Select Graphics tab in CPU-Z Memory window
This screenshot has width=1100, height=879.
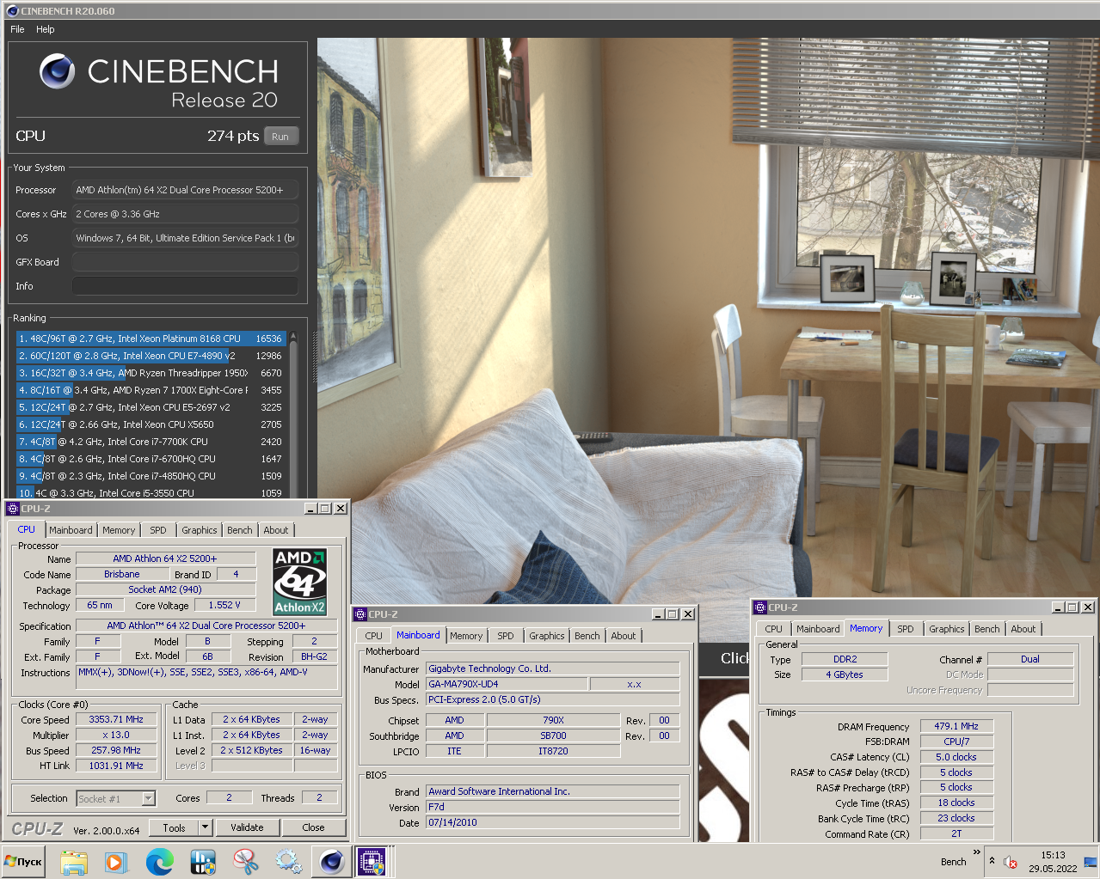pos(947,629)
